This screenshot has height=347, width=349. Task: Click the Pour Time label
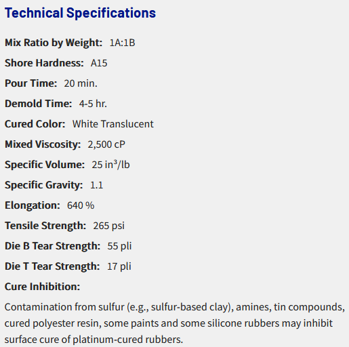[31, 83]
